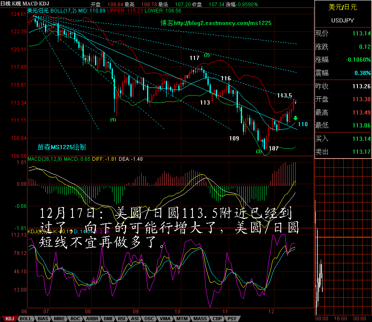Click the KDJ(9,3,3) indicator header
This screenshot has height=322, width=372.
(x=40, y=231)
